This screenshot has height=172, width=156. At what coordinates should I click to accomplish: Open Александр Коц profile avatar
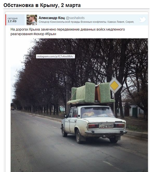pos(32,20)
